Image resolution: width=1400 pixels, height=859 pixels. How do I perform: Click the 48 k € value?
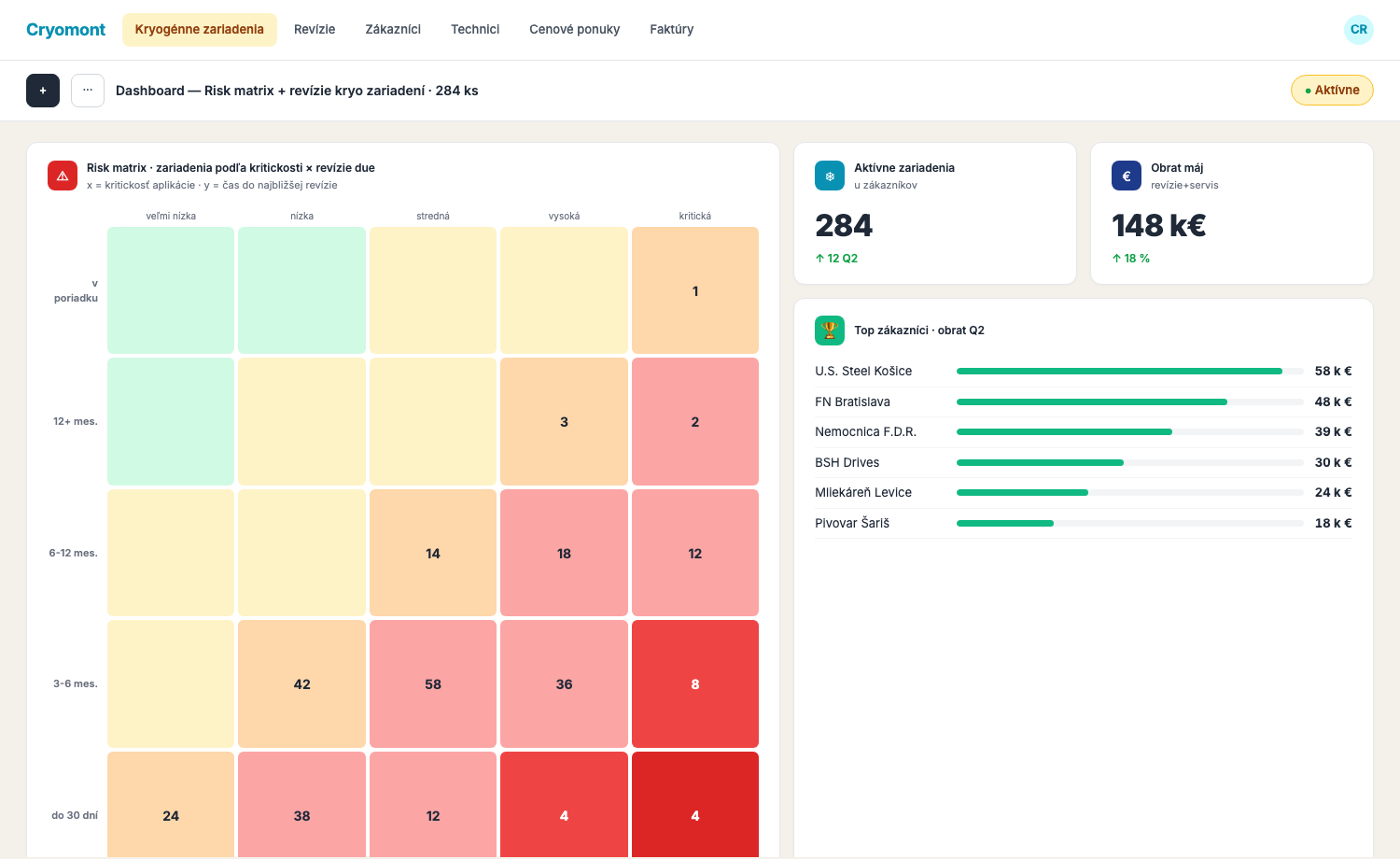coord(1333,401)
